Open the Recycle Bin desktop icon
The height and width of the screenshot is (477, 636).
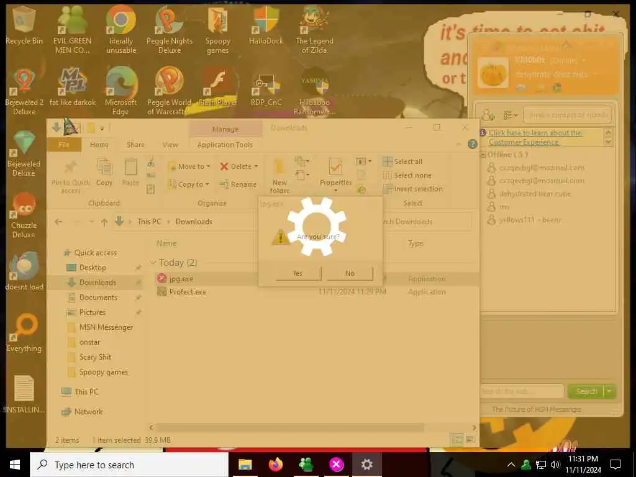pos(24,25)
